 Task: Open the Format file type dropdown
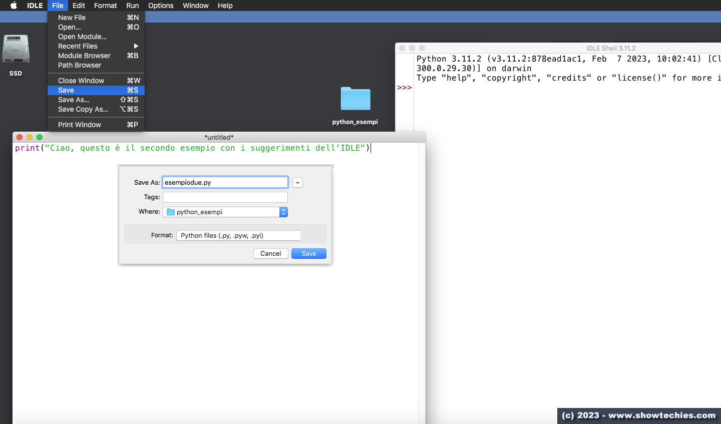tap(238, 235)
